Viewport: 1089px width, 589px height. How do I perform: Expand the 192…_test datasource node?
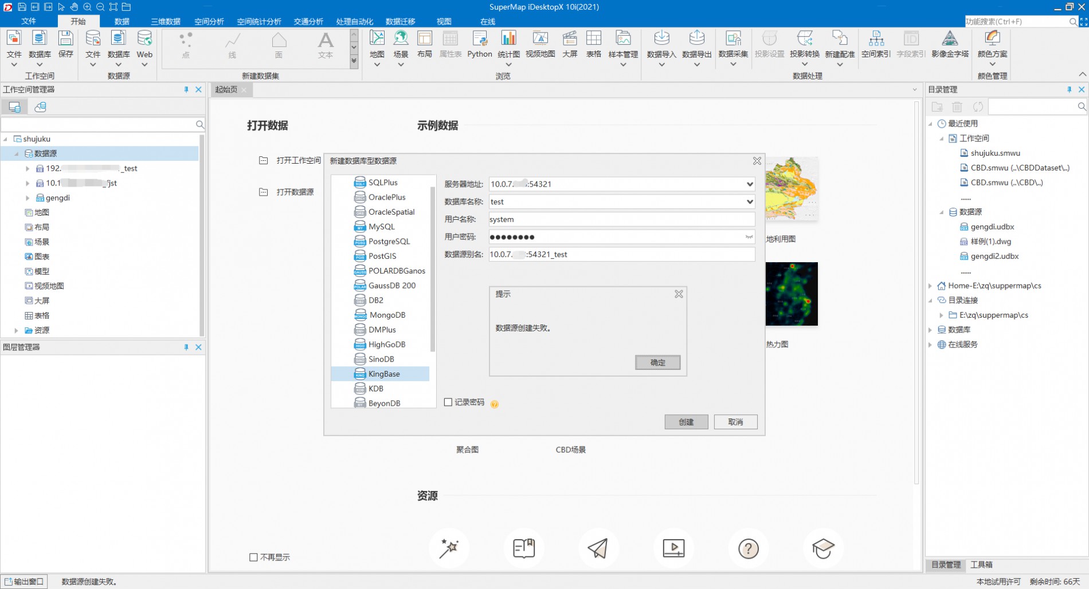click(28, 169)
